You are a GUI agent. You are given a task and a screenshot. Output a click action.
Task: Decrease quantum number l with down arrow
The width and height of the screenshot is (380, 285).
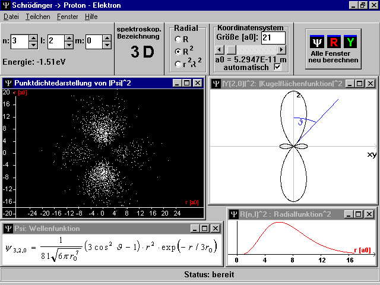[69, 45]
